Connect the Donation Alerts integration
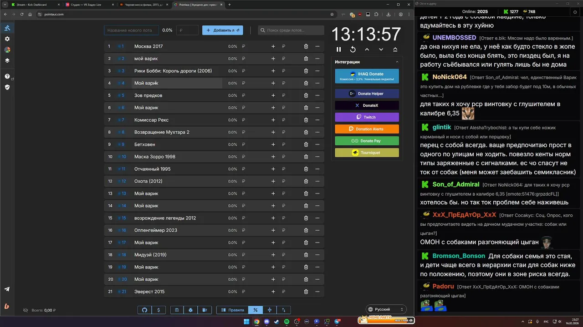 367,129
